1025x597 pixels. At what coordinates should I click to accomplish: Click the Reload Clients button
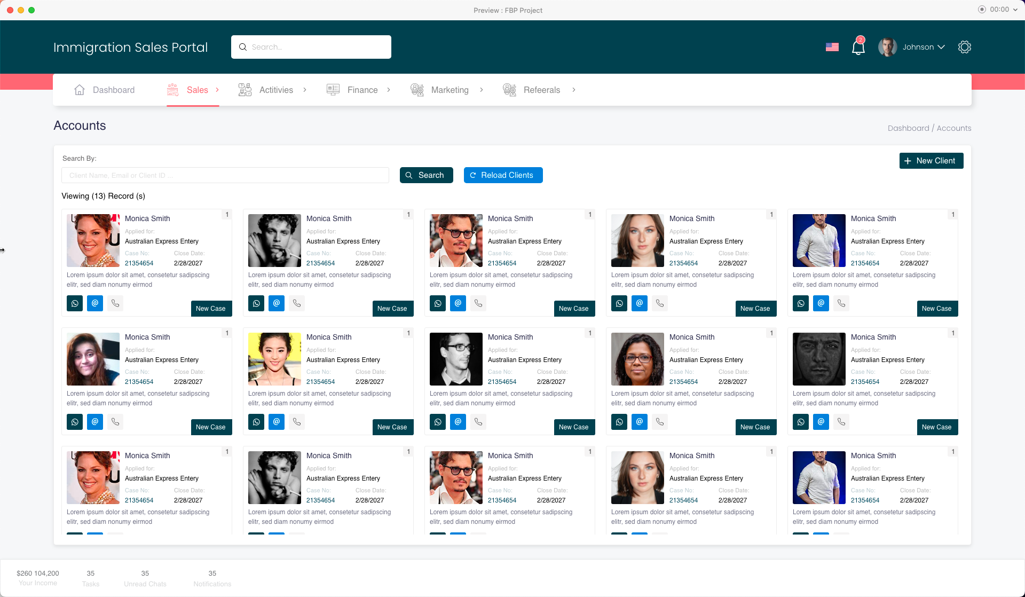click(503, 175)
